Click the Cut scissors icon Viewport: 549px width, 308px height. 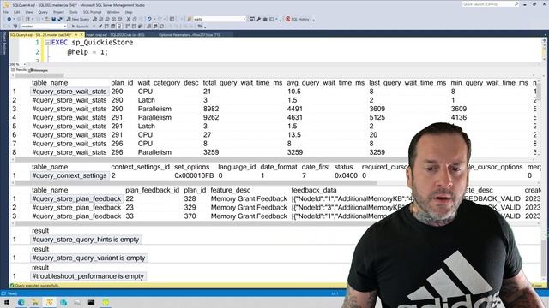coord(128,19)
